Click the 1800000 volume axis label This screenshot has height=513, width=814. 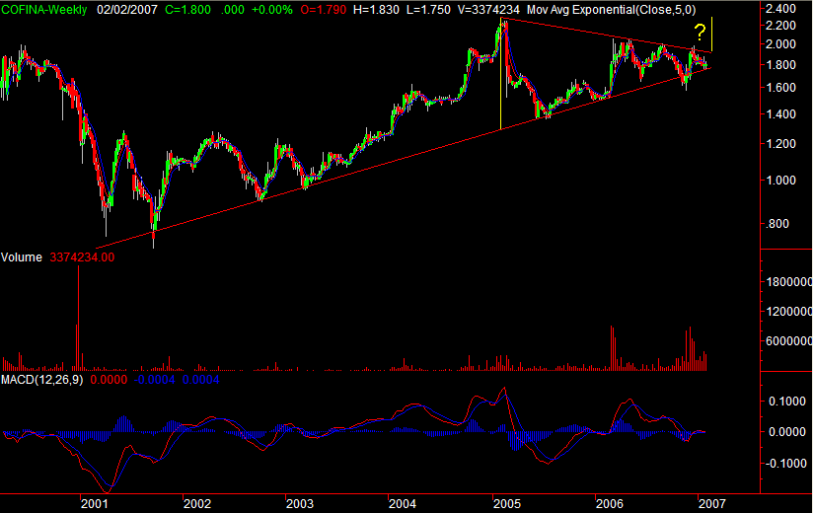788,281
